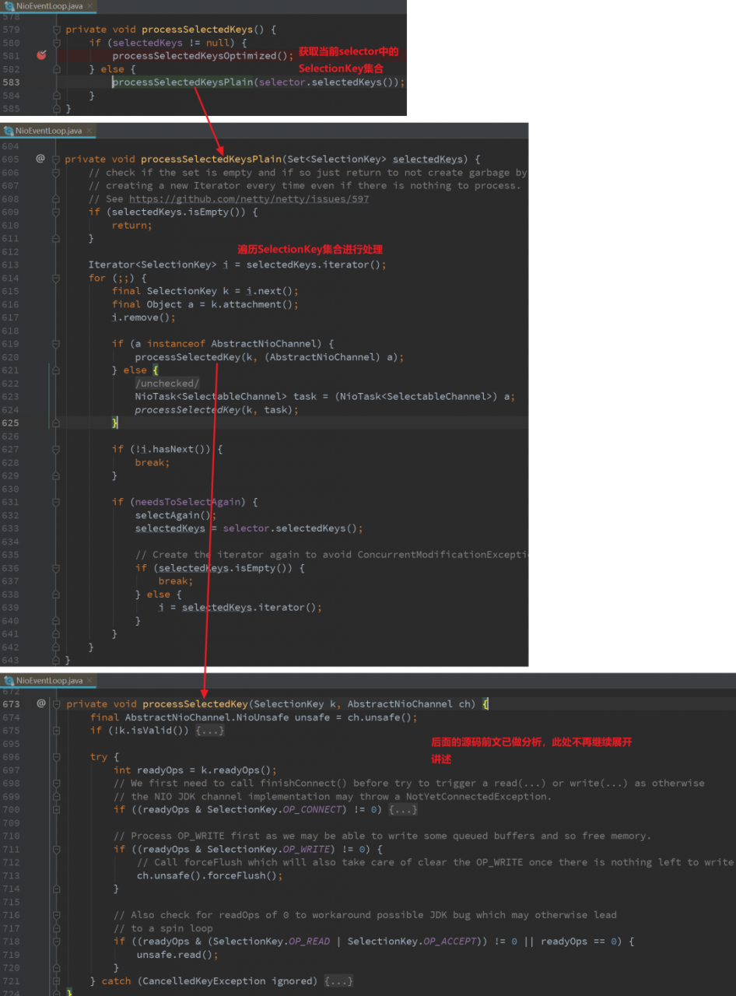Collapse the processSelectedKey method at line 673

click(58, 703)
